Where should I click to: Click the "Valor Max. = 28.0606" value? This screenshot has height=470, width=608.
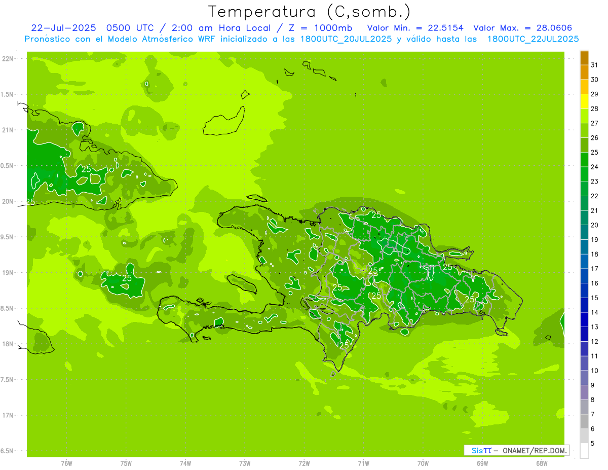pos(523,28)
